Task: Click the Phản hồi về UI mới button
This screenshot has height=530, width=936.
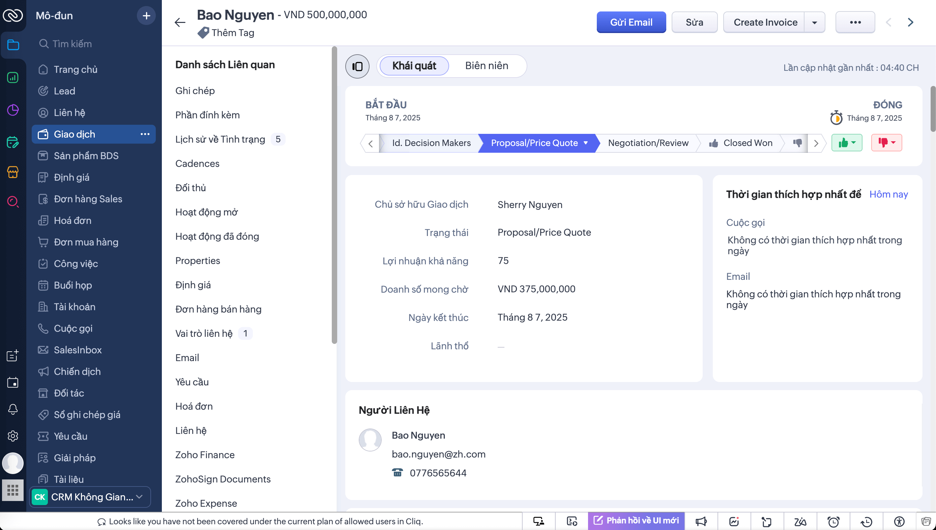Action: tap(636, 521)
